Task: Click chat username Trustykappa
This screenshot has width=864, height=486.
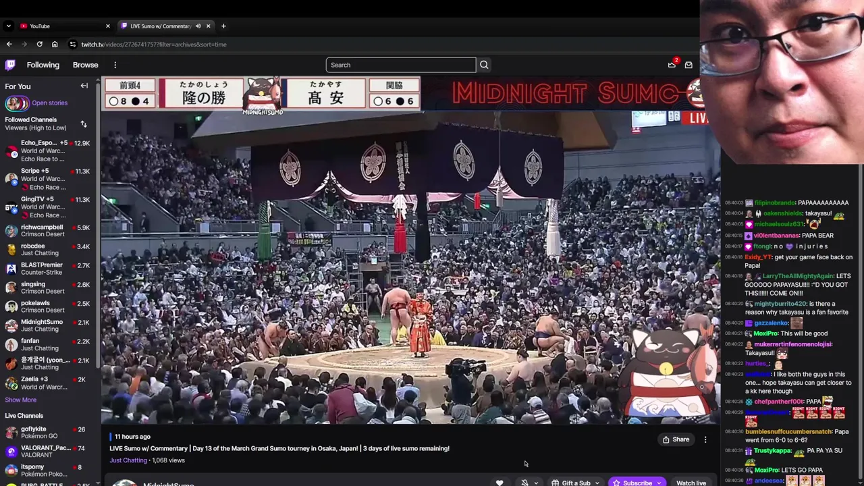Action: (x=772, y=450)
